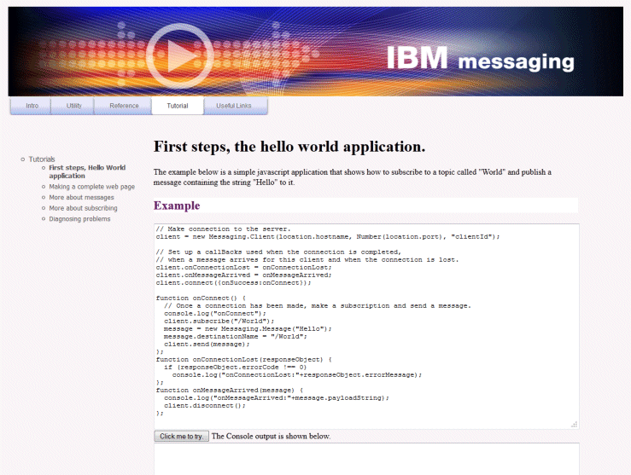This screenshot has width=631, height=475.
Task: Open Making a complete web page link
Action: [91, 187]
